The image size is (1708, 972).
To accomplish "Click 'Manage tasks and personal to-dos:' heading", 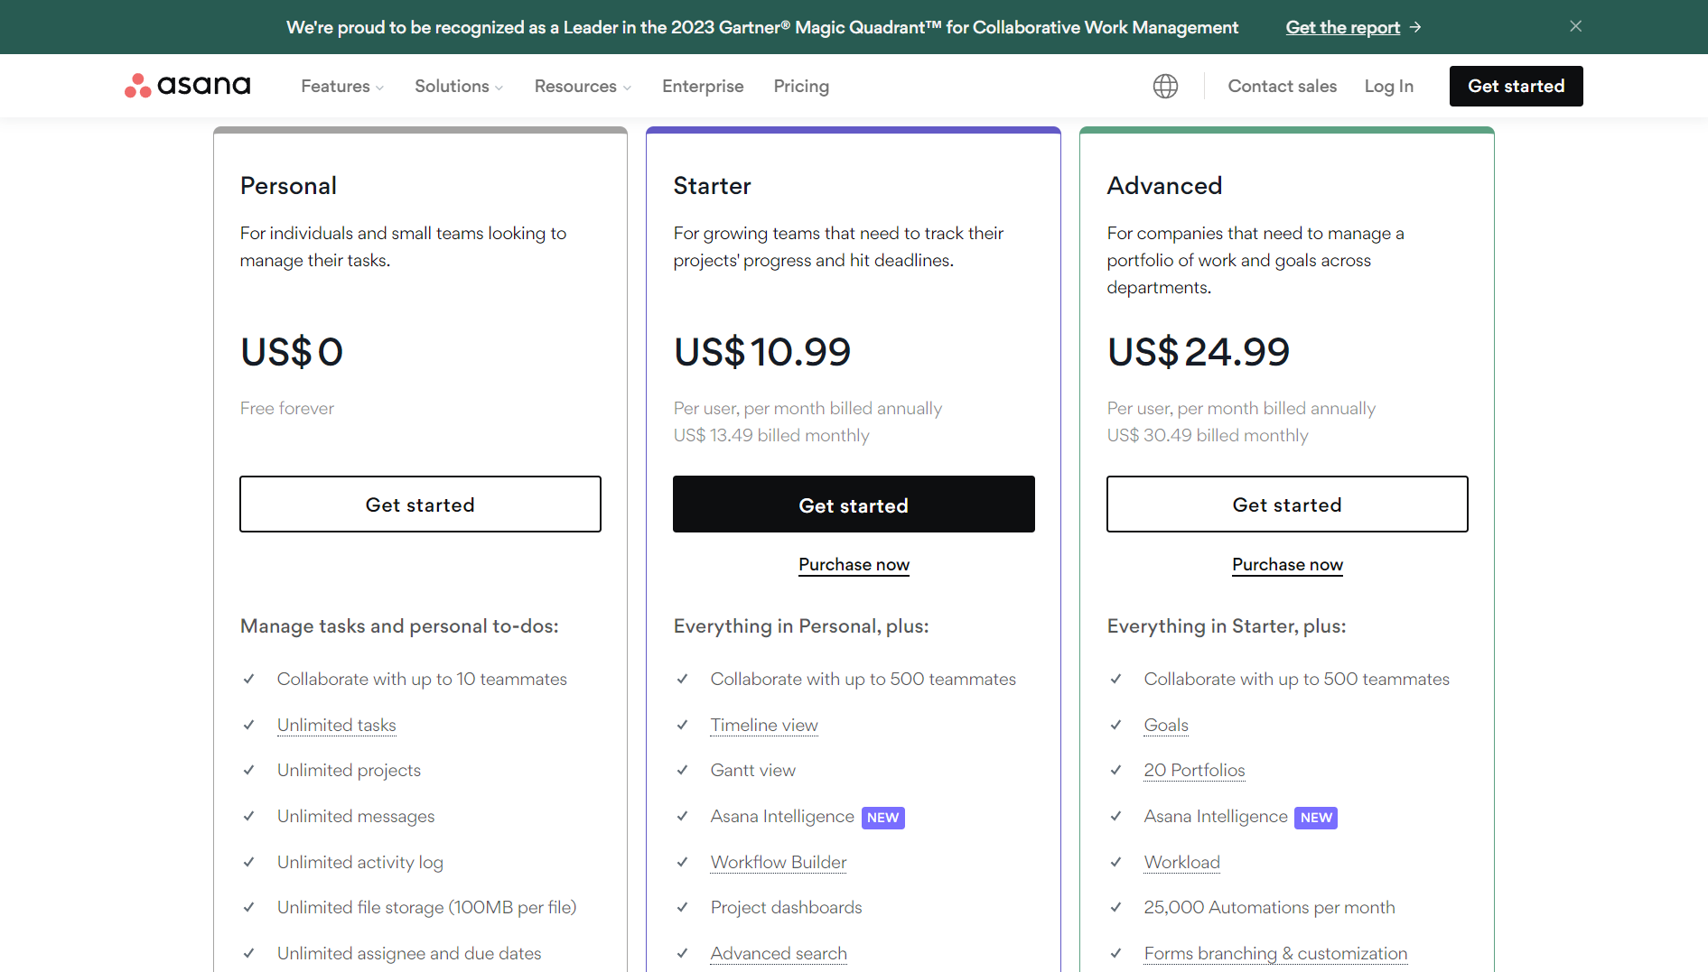I will (x=399, y=625).
